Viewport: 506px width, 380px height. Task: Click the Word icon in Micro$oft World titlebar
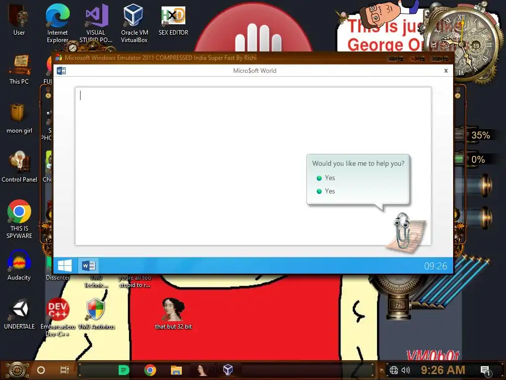pyautogui.click(x=61, y=70)
